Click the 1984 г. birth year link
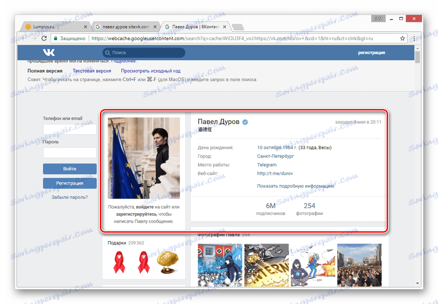Screen dimensions: 438x304 click(289, 148)
